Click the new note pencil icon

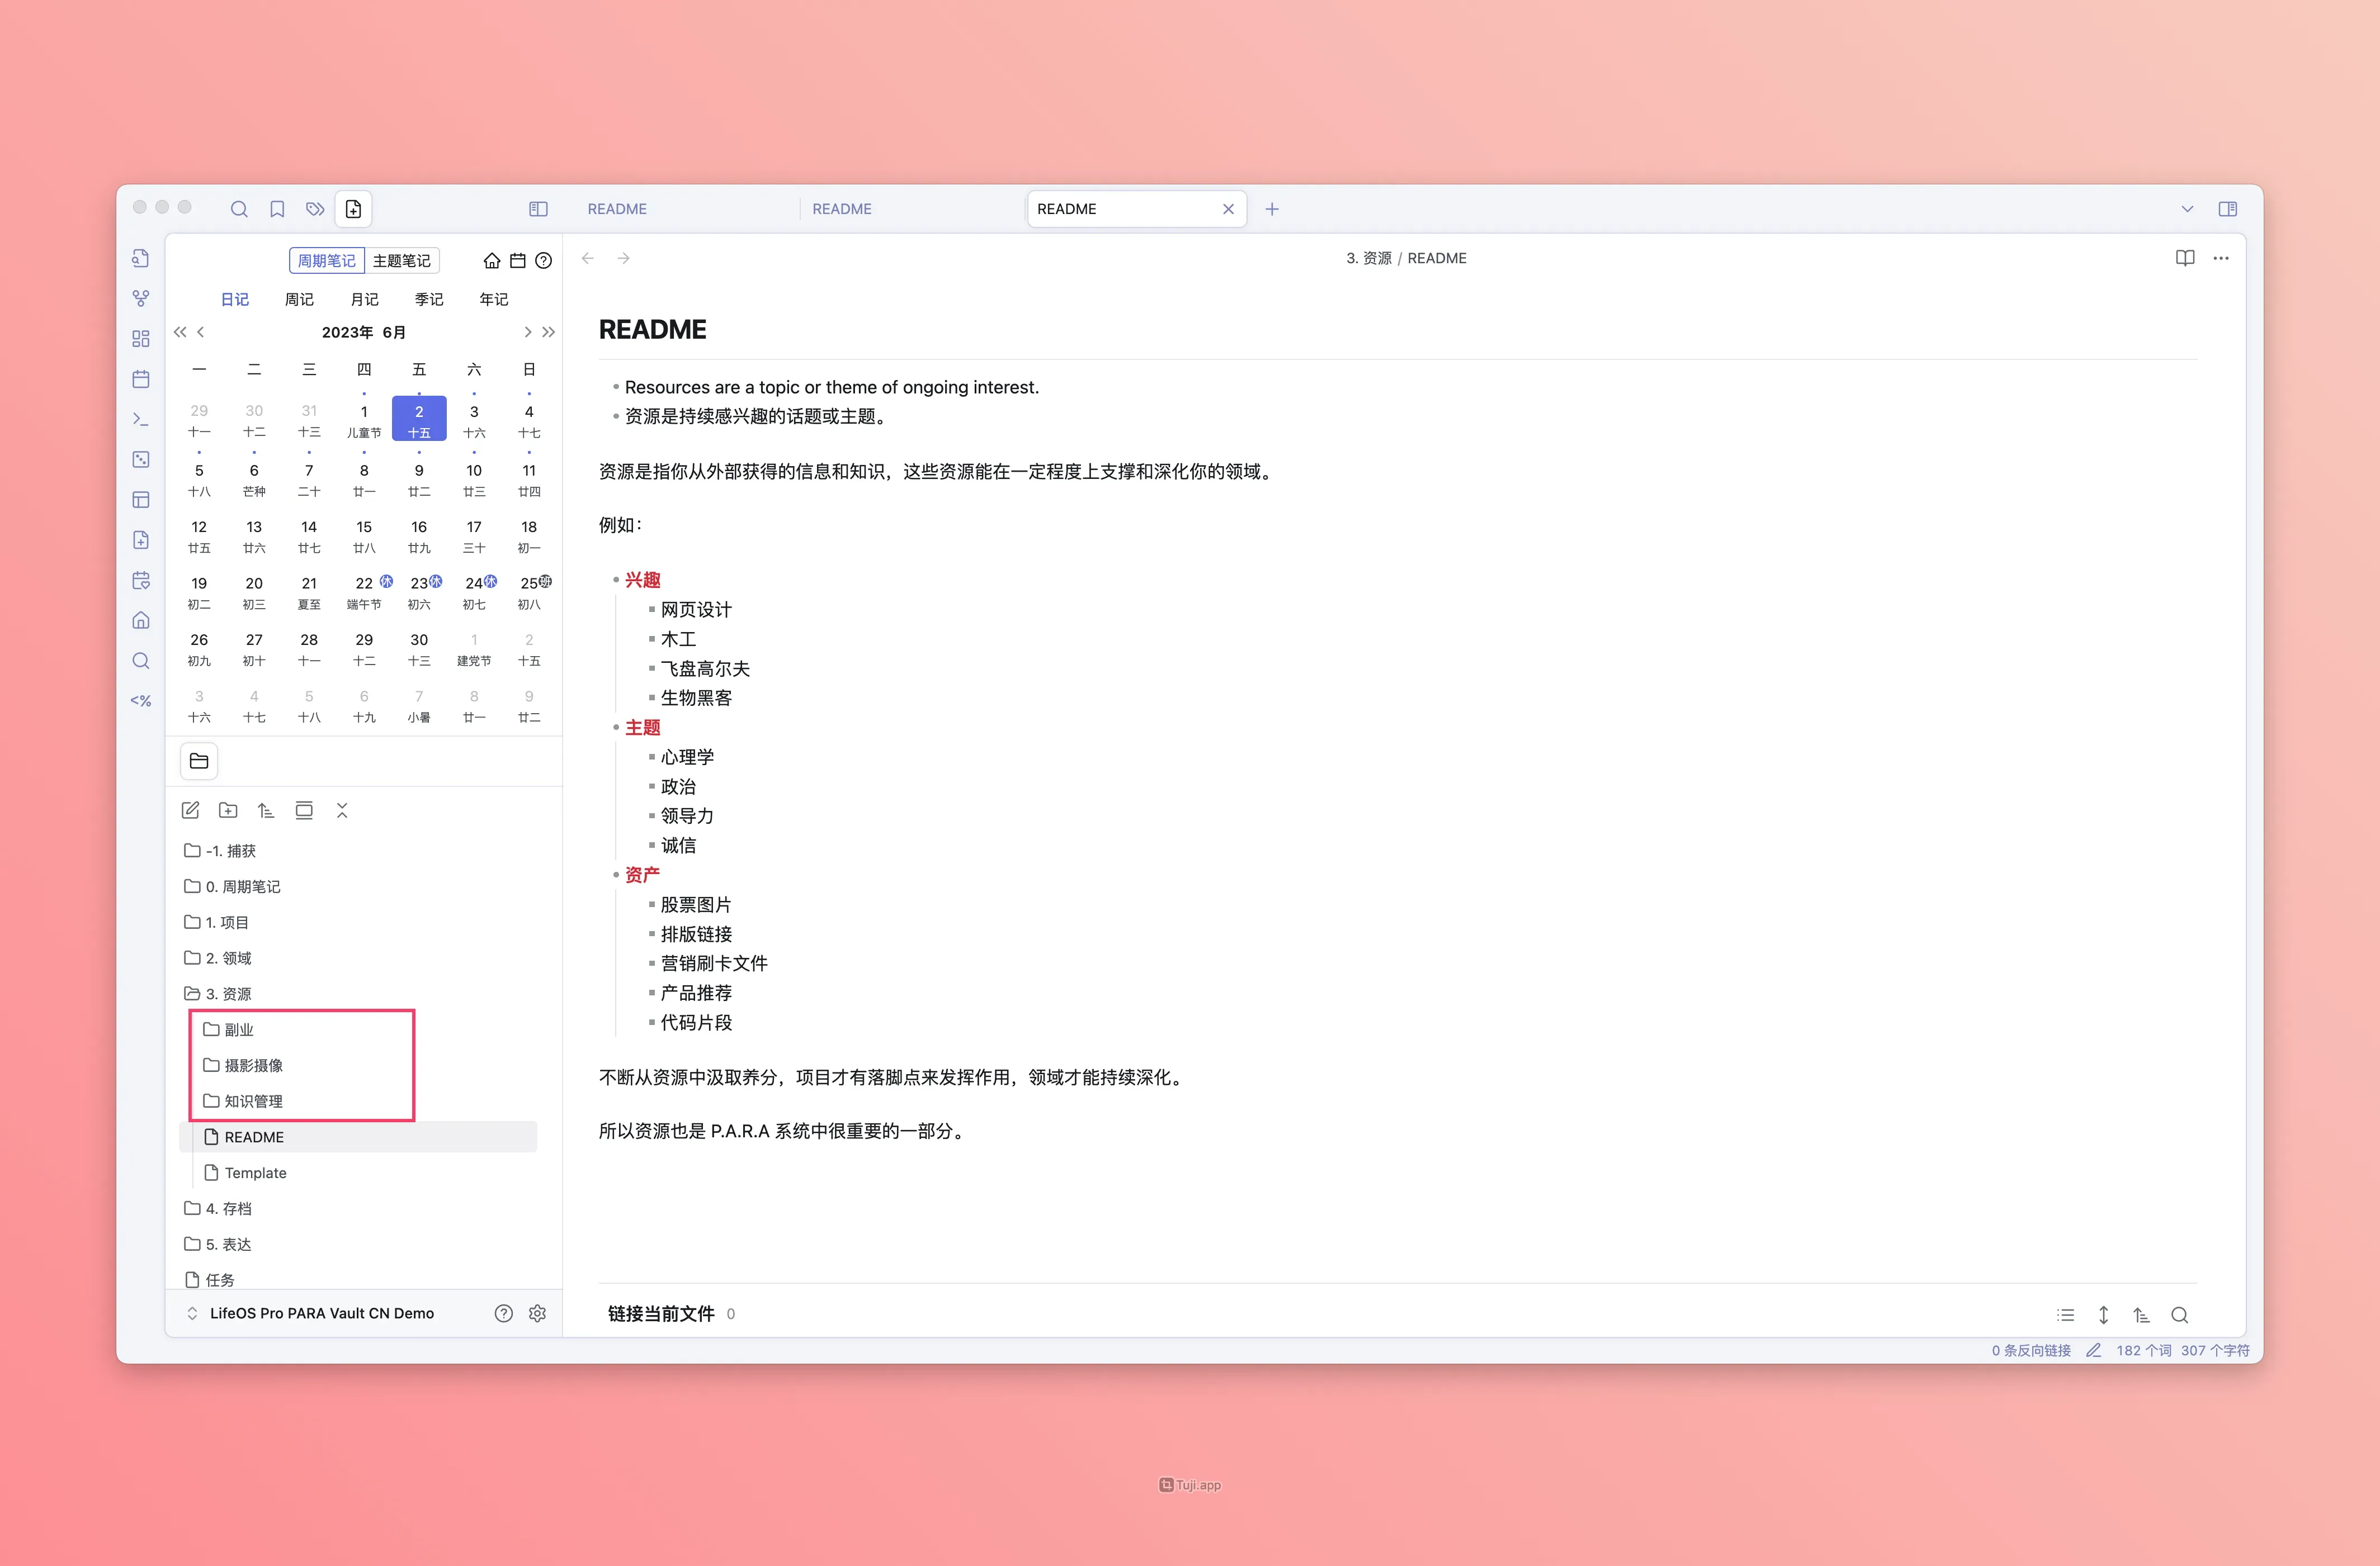[x=190, y=810]
